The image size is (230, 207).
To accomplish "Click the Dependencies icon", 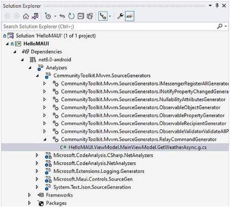I will pos(25,51).
